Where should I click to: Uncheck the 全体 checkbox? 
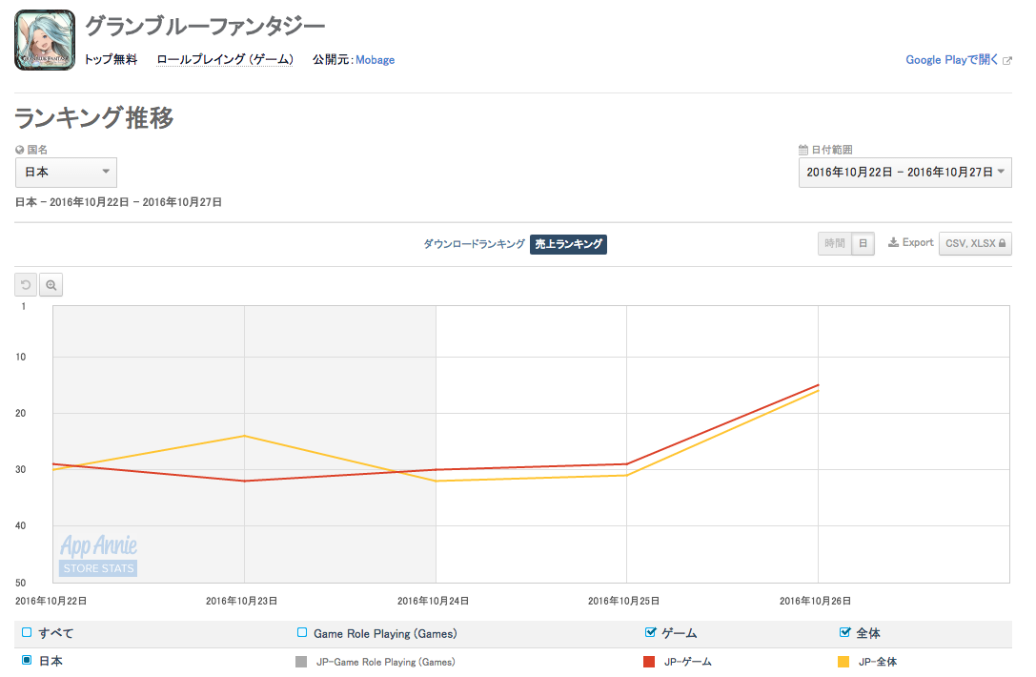pos(844,632)
